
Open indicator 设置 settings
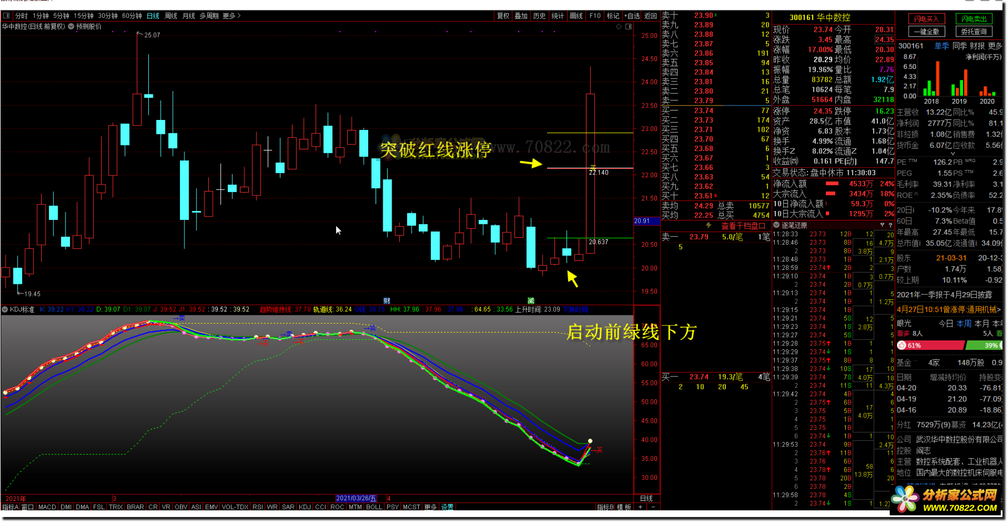(x=447, y=507)
